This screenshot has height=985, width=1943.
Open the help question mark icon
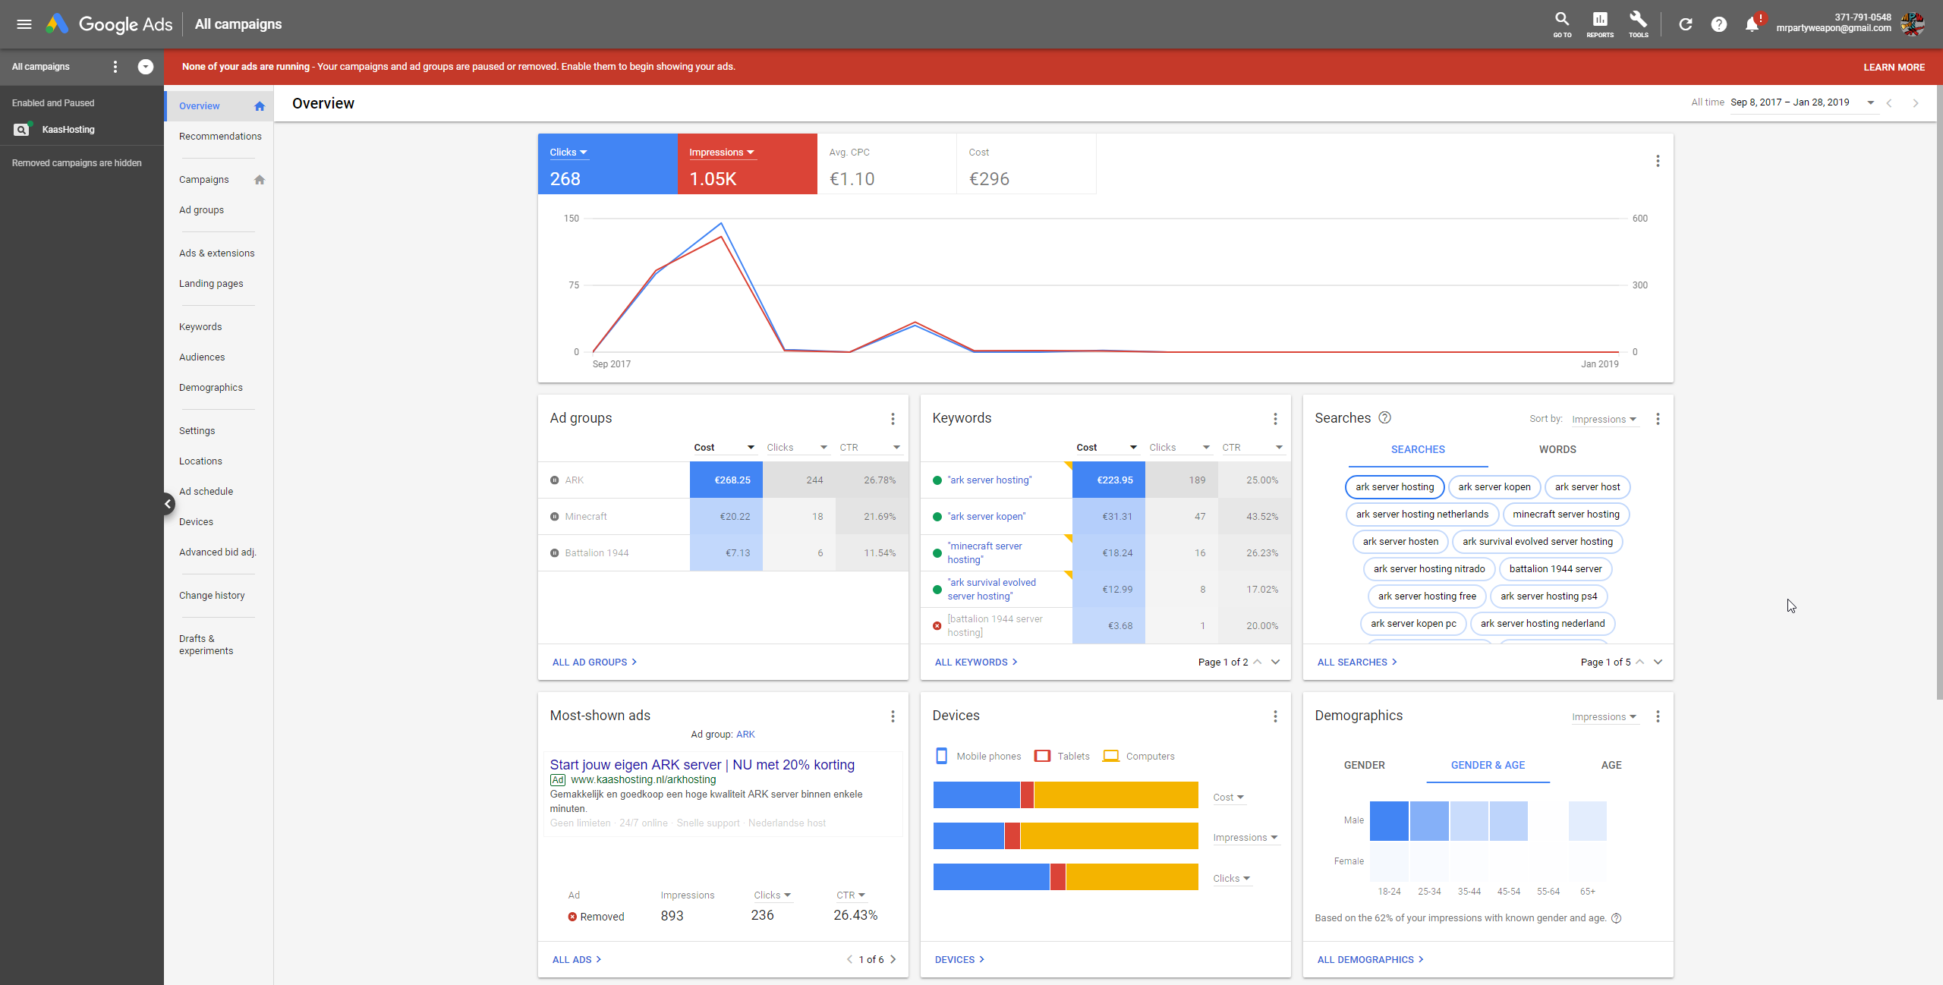click(1718, 24)
